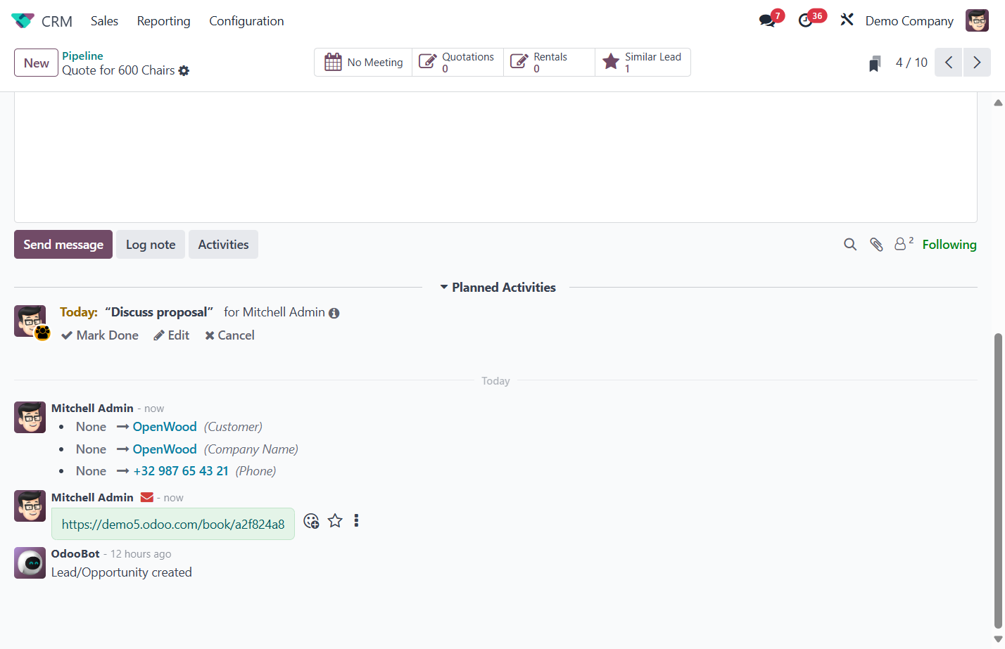The width and height of the screenshot is (1005, 649).
Task: Open the OpenWood Customer link
Action: click(x=165, y=427)
